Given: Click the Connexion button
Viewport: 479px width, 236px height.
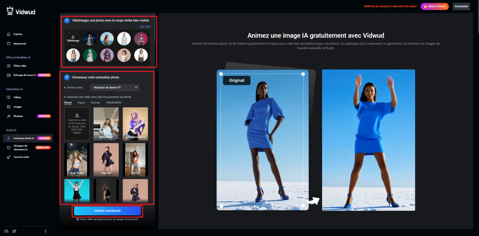Looking at the screenshot, I should 461,6.
